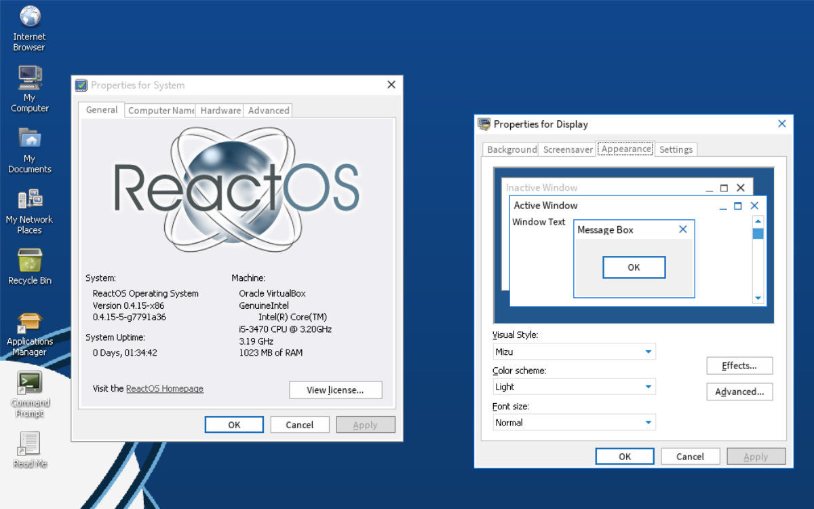814x509 pixels.
Task: Click the 'Oracle VirtualBox' machine text
Action: [273, 294]
